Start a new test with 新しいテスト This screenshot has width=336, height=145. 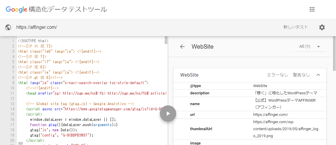pos(295,27)
